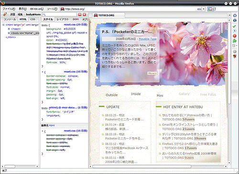Open the Inside navigation link

(136, 94)
